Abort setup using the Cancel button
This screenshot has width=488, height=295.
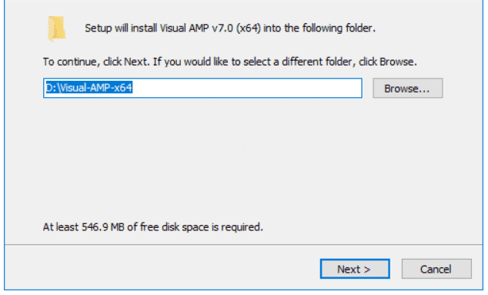(x=436, y=269)
